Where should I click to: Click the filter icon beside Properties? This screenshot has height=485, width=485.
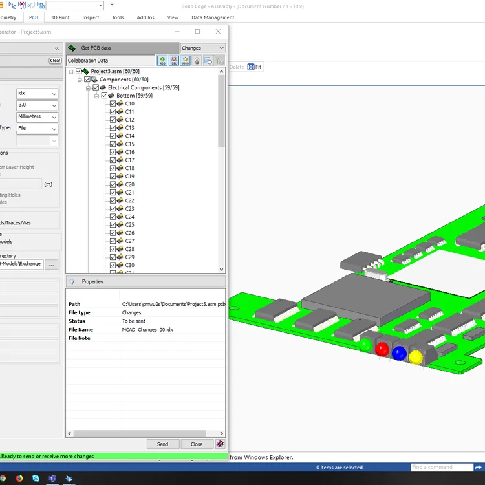tap(72, 282)
